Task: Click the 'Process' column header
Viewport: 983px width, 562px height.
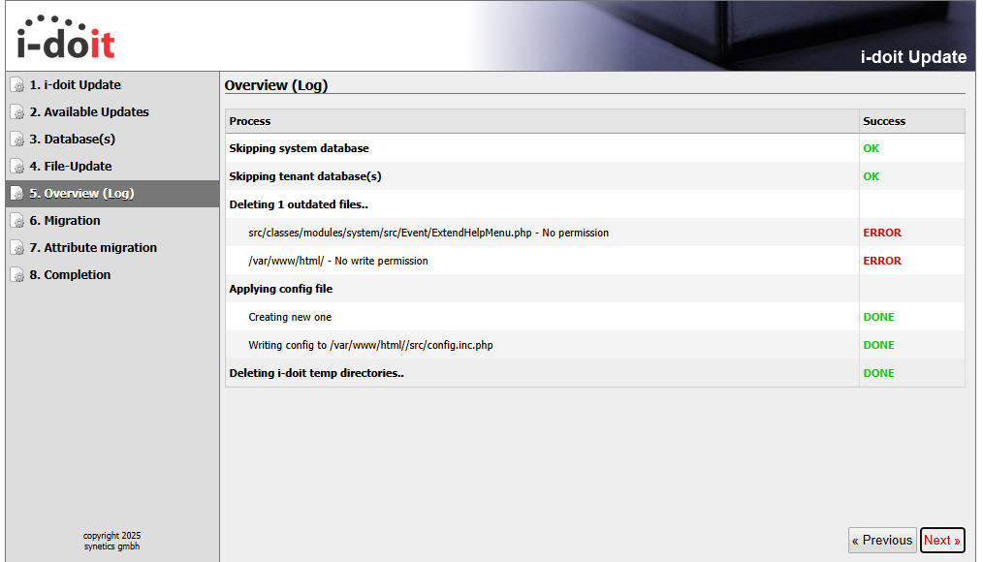Action: click(x=250, y=121)
